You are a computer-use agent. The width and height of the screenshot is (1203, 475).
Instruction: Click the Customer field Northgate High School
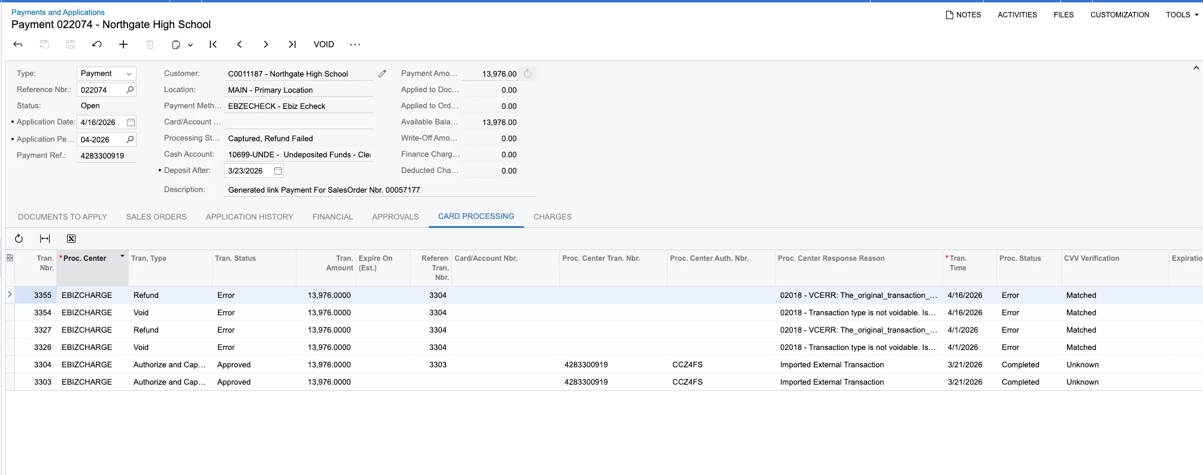298,74
